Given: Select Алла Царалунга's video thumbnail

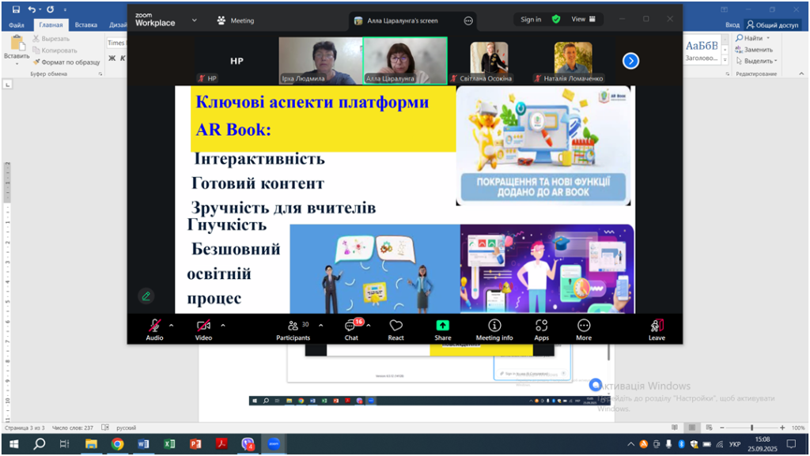Looking at the screenshot, I should coord(405,60).
